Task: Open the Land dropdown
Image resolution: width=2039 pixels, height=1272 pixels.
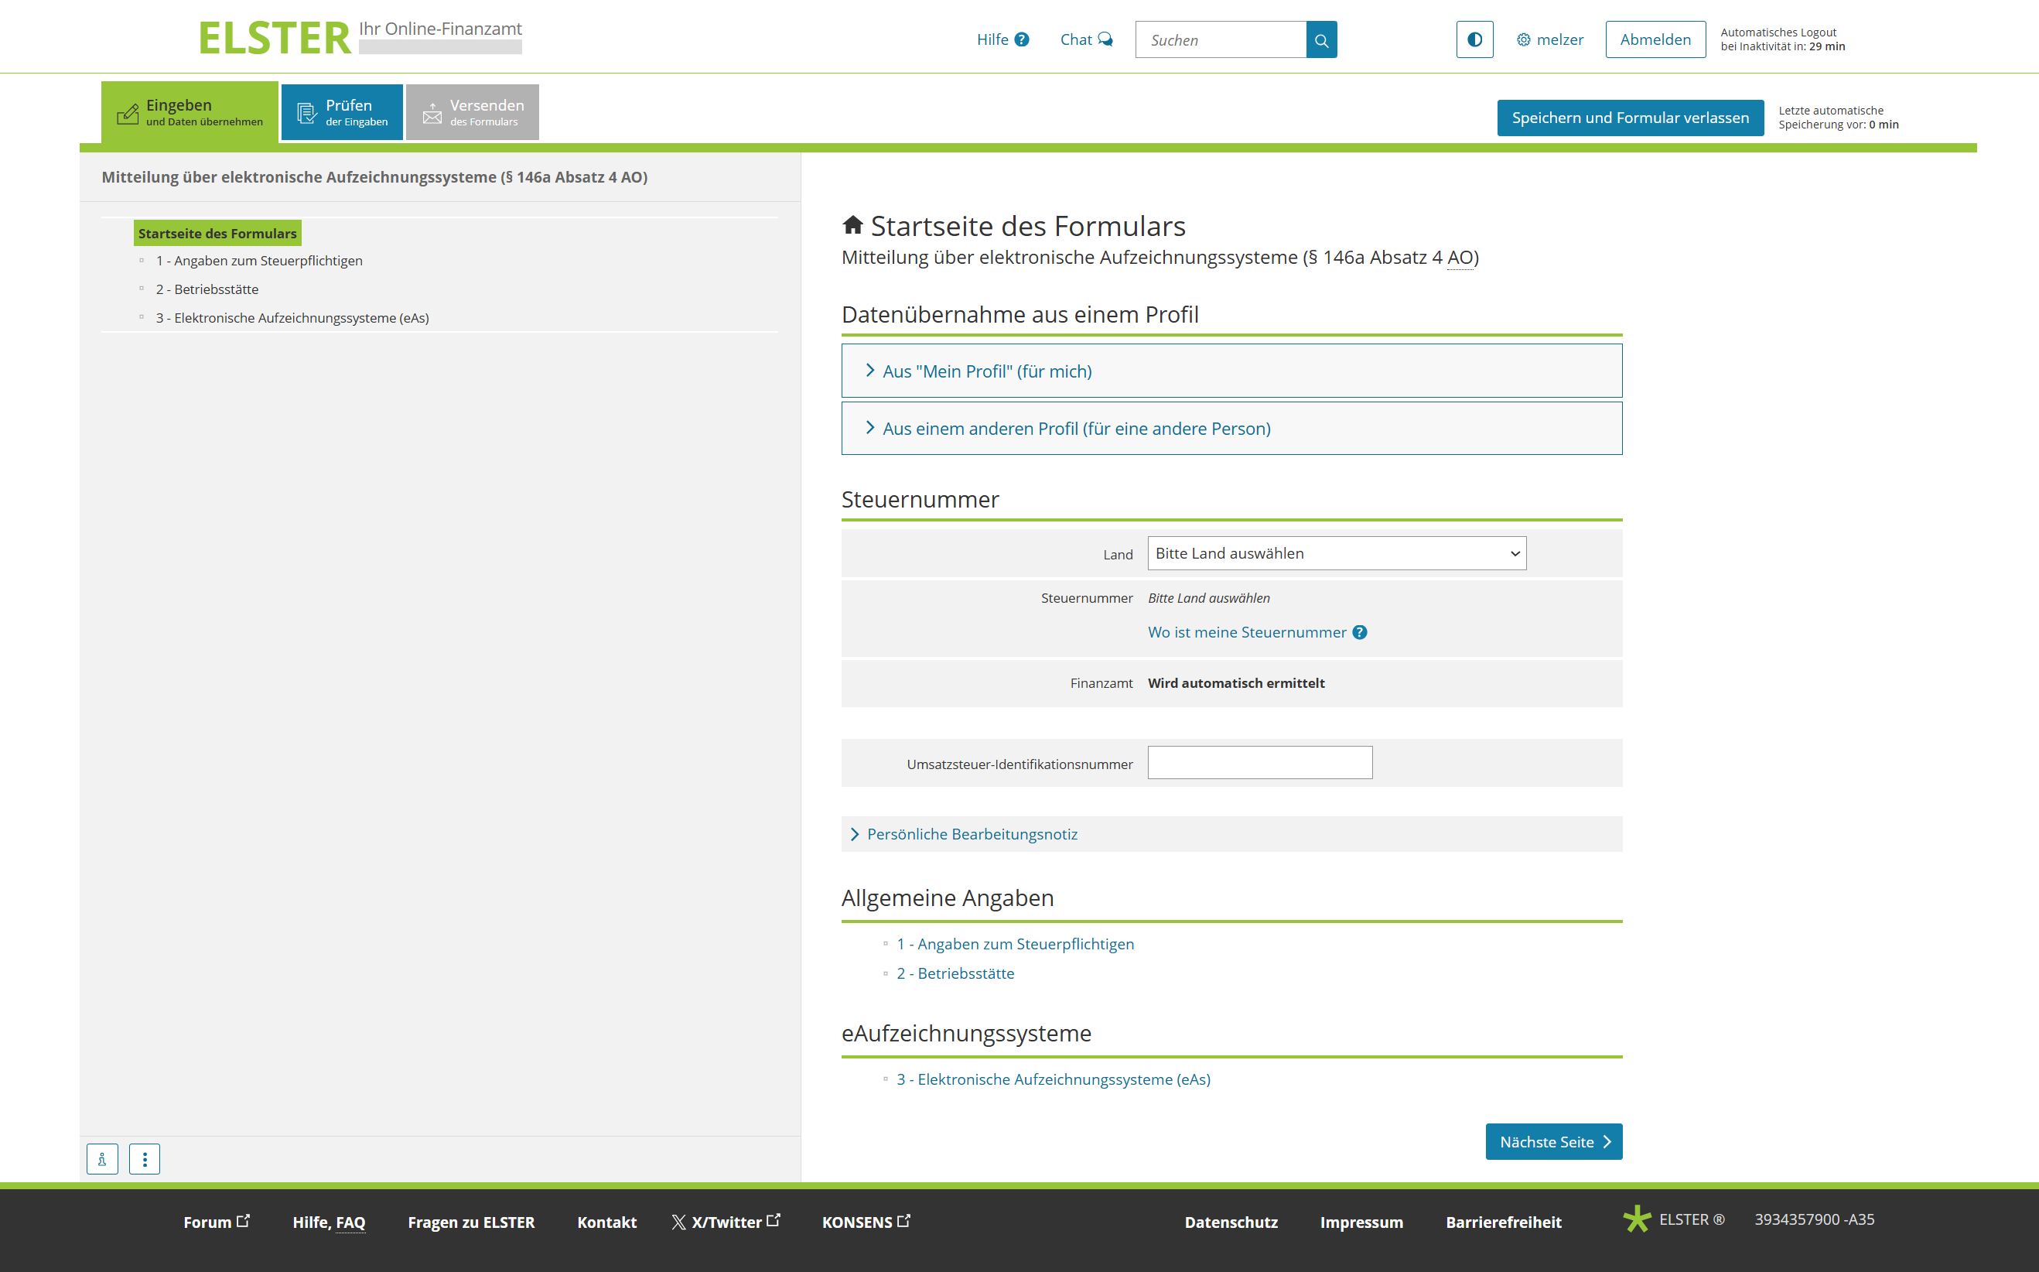Action: coord(1336,552)
